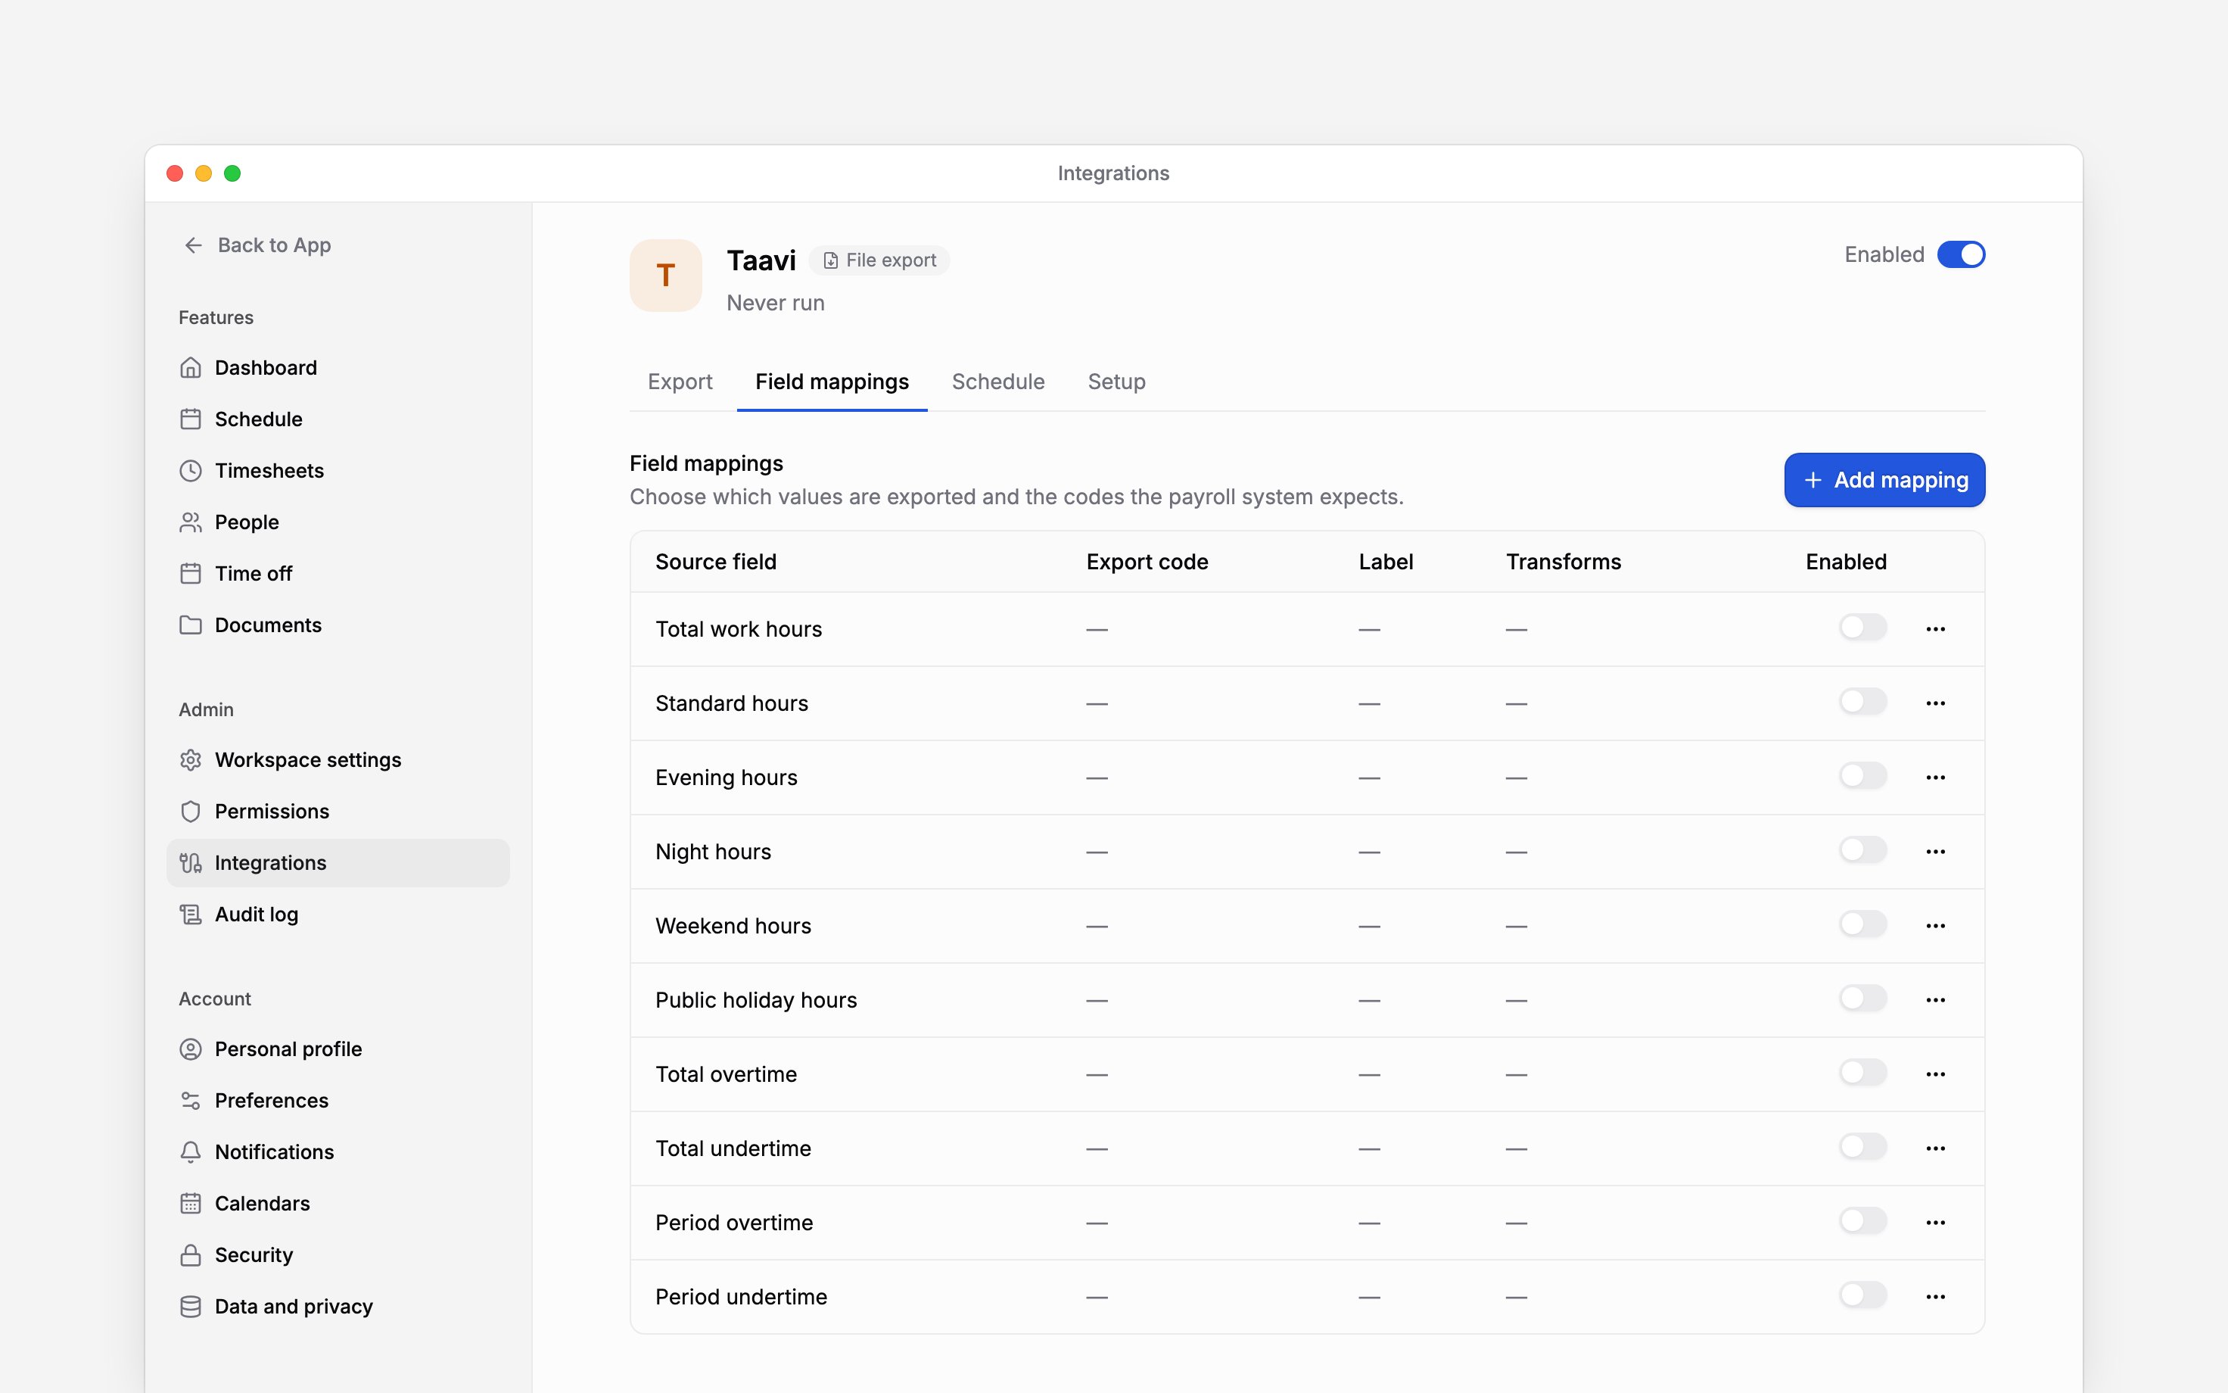Click the Audit log scroll icon
The height and width of the screenshot is (1393, 2228).
(x=191, y=915)
